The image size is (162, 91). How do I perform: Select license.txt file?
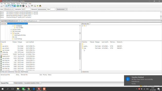point(5,54)
